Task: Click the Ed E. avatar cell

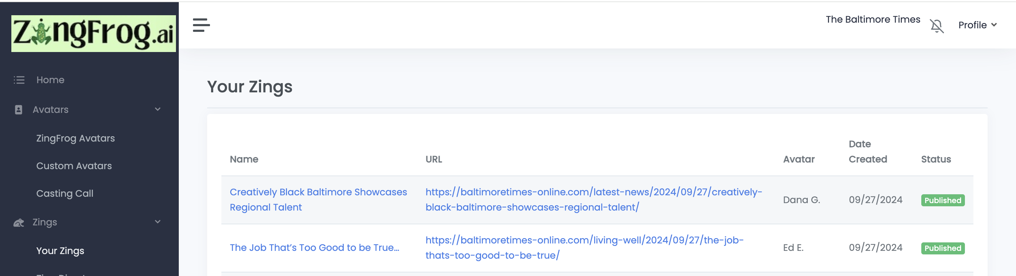Action: 793,248
